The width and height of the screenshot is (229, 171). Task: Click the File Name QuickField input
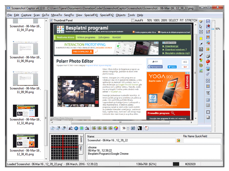(x=202, y=141)
